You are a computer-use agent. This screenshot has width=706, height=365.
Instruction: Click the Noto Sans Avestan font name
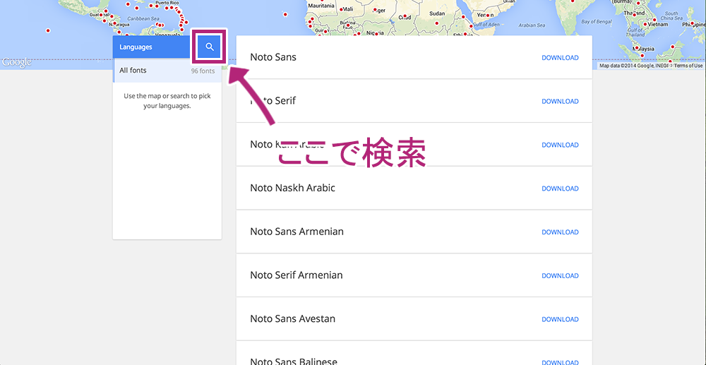point(293,319)
